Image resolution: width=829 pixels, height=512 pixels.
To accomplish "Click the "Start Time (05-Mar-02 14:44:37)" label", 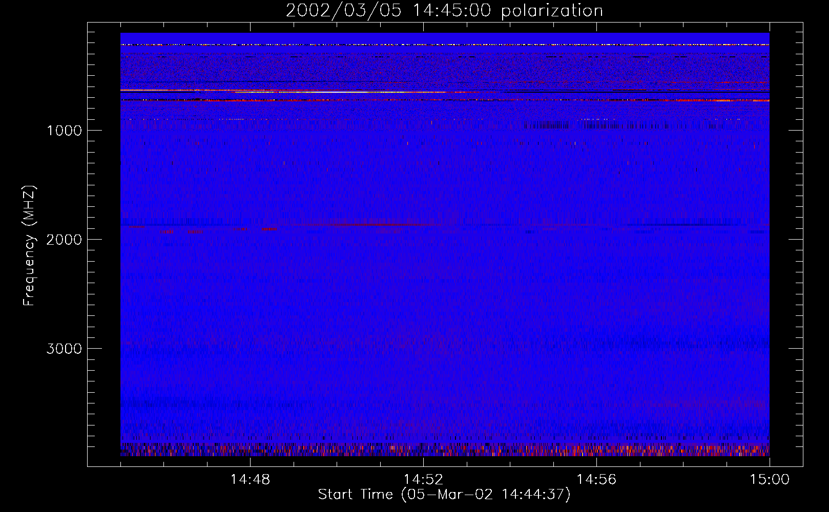I will click(444, 495).
